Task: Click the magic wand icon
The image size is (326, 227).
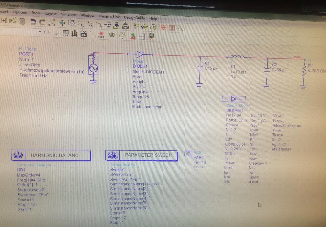Action: click(181, 28)
